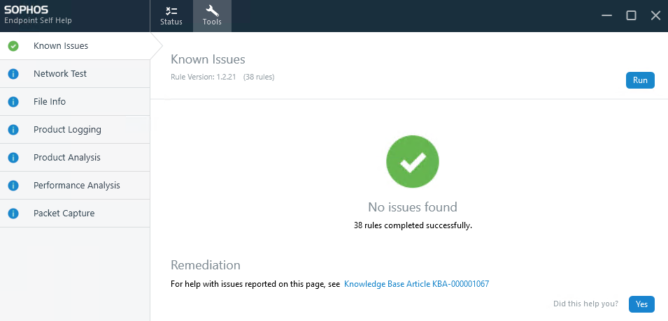Select the Tools tab with wrench icon

click(x=212, y=16)
